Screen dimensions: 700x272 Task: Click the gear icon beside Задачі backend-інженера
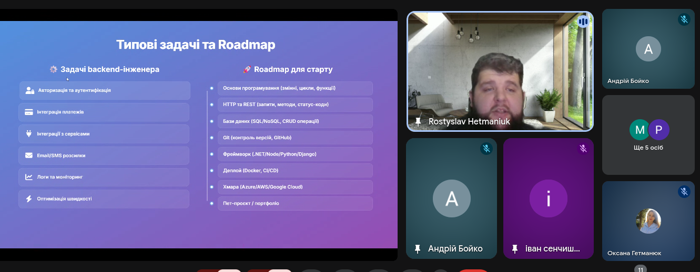pos(54,69)
